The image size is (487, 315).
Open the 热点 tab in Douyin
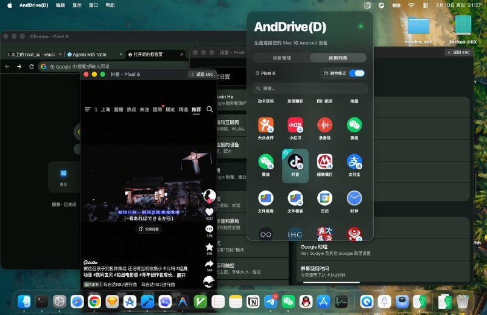[x=131, y=109]
